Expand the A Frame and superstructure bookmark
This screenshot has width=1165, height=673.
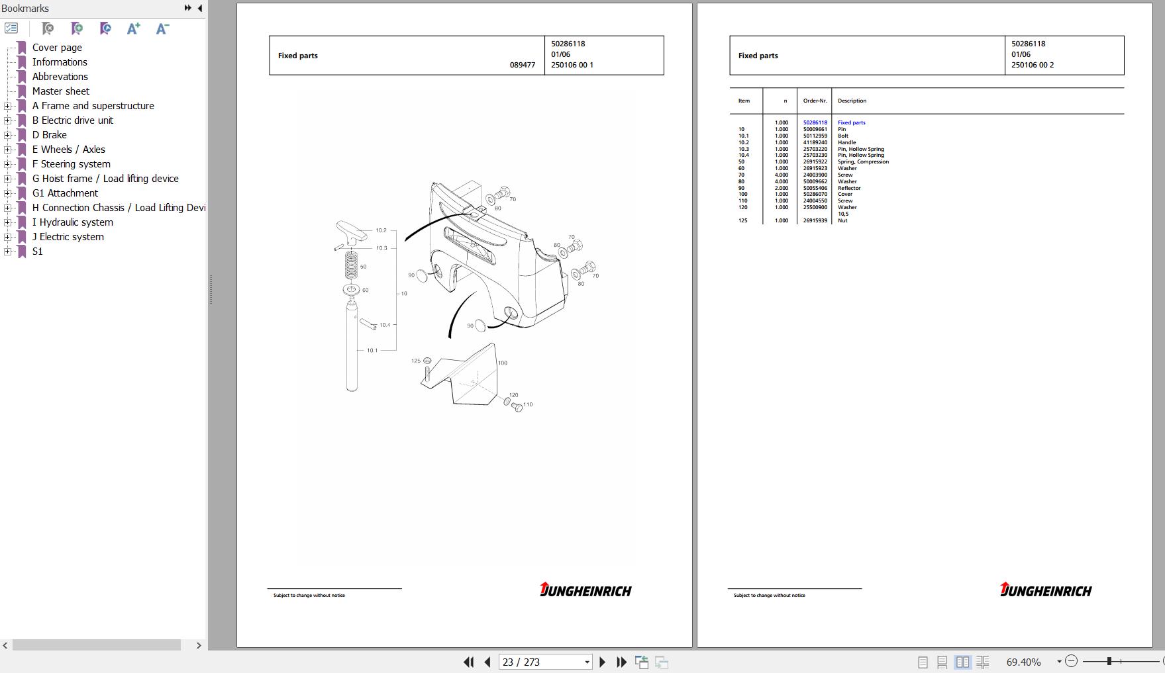tap(7, 106)
